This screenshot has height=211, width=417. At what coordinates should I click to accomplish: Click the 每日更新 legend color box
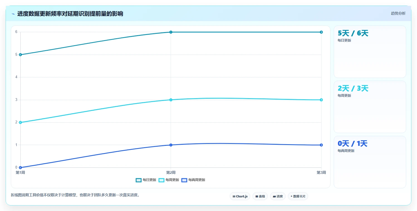point(139,180)
